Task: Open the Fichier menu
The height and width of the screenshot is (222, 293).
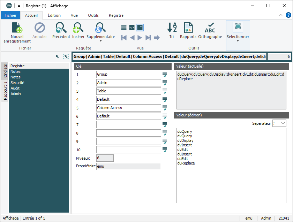Action: pos(10,15)
